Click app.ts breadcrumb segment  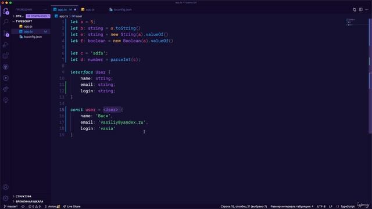[x=63, y=16]
